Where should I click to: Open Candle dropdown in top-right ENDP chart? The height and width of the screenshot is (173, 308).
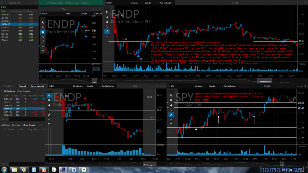(x=150, y=3)
